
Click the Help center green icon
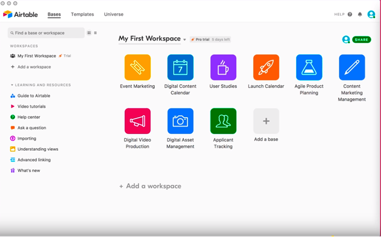13,117
